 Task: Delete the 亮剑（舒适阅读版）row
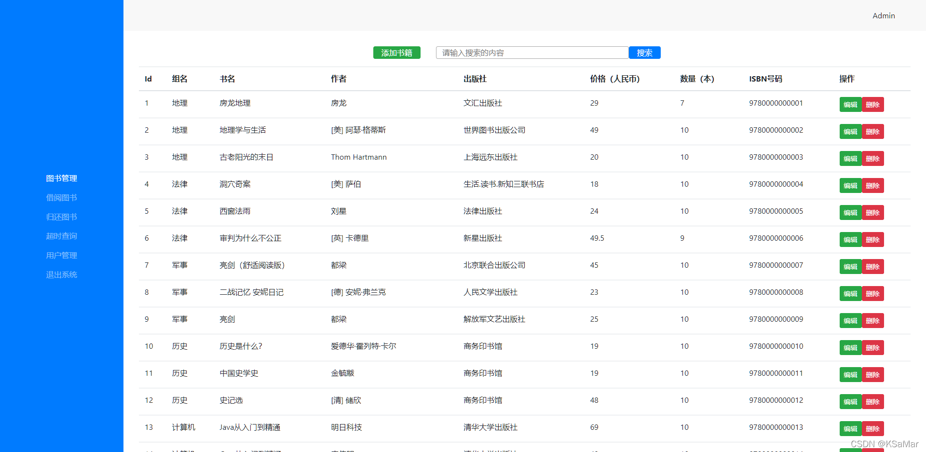(x=872, y=266)
